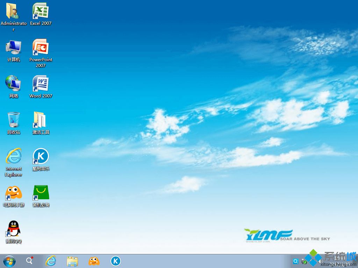Open the volume control in the tray
Viewport: 358px width, 268px height.
tap(321, 261)
